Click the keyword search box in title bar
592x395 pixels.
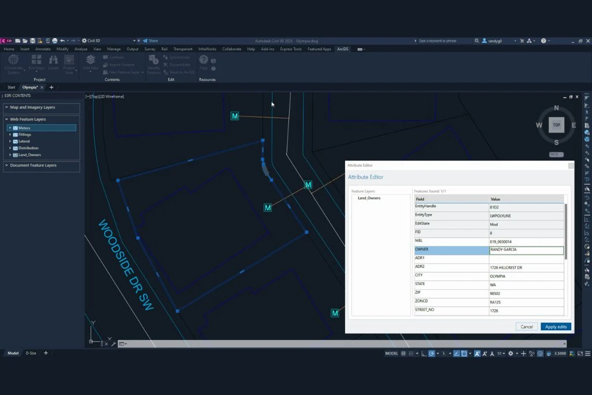(x=442, y=41)
